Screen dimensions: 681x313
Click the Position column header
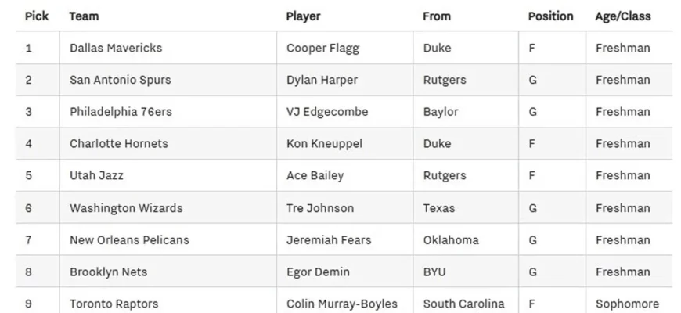(x=550, y=16)
